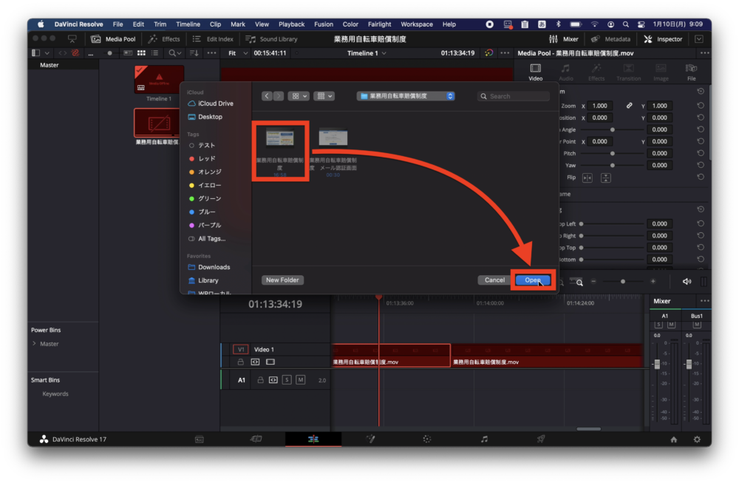Zoom in timeline with plus icon
The height and width of the screenshot is (483, 739).
pyautogui.click(x=653, y=282)
